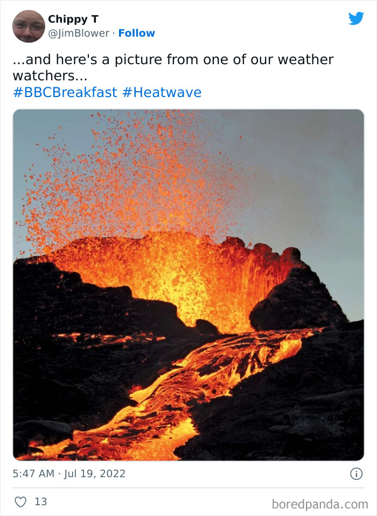Follow the @JimBlower account
Screen dimensions: 377x516
136,33
